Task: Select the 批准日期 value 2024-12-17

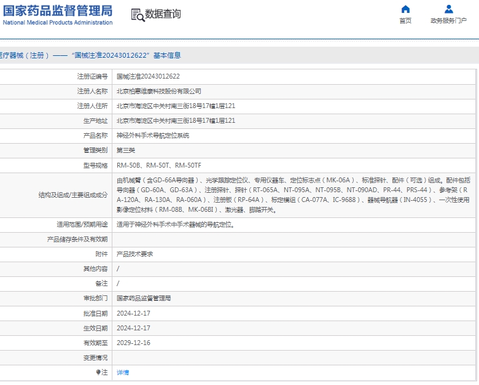Action: (x=133, y=313)
